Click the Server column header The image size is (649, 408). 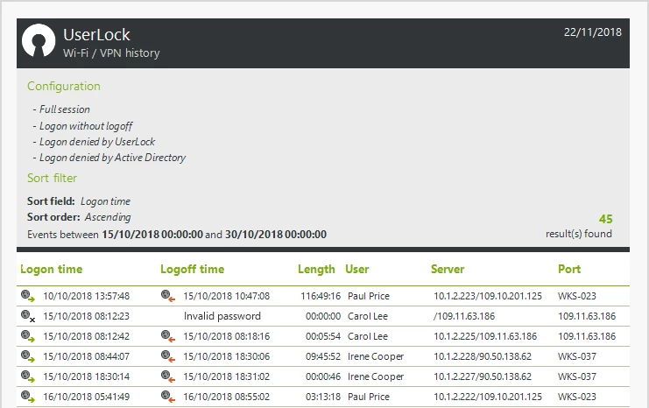point(448,270)
